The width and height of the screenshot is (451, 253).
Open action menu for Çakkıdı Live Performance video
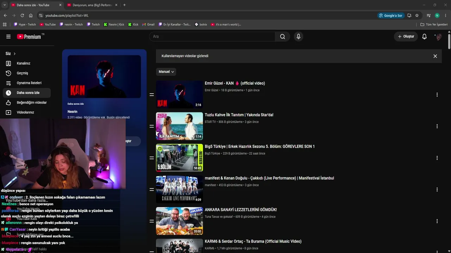click(x=437, y=189)
